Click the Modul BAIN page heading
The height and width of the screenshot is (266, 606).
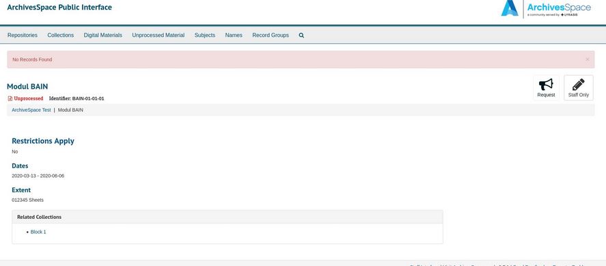point(27,87)
